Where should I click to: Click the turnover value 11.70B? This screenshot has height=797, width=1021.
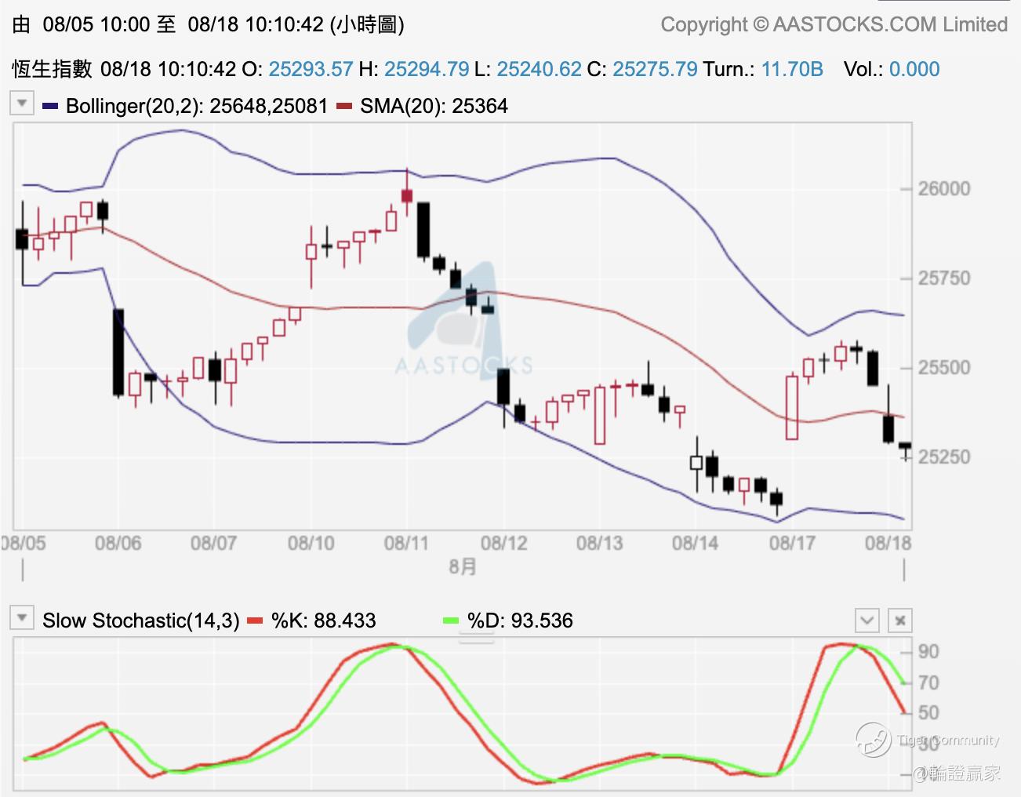792,69
